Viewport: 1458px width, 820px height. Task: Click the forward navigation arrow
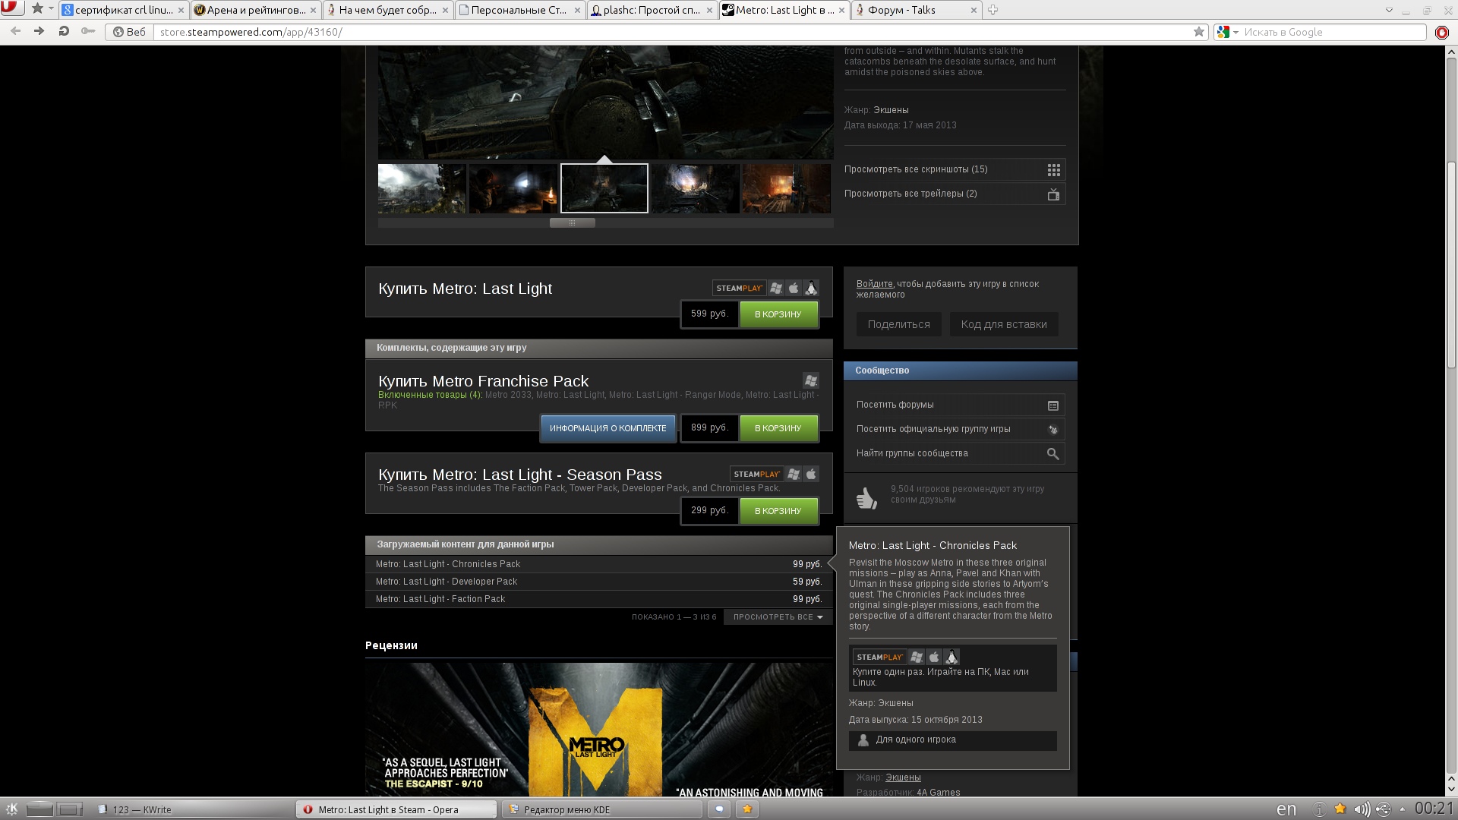point(39,31)
